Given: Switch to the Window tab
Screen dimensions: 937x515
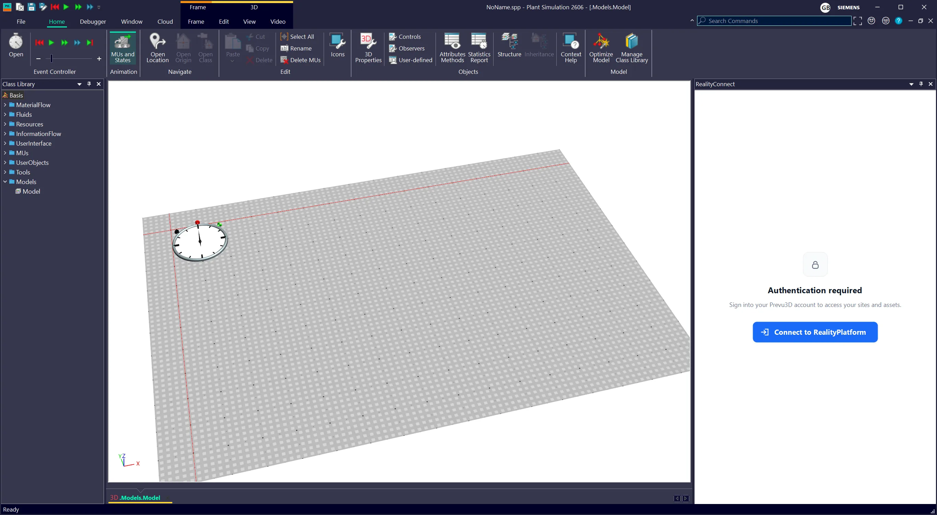Looking at the screenshot, I should (x=132, y=22).
